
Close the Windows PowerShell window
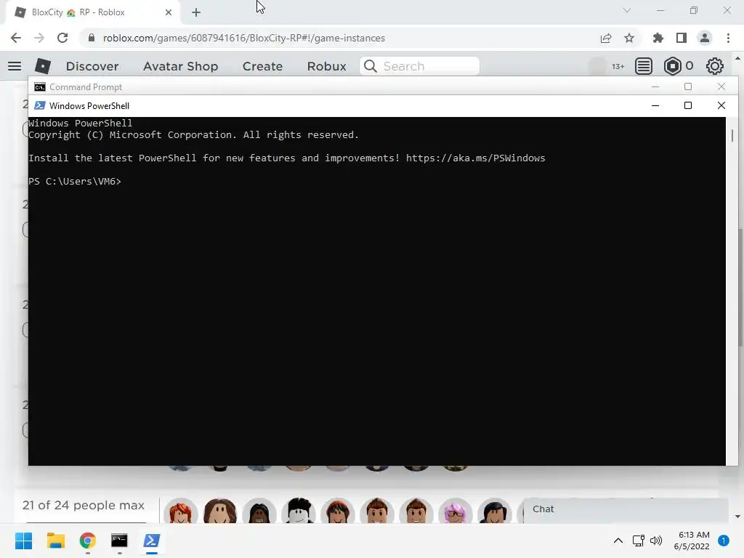coord(721,105)
